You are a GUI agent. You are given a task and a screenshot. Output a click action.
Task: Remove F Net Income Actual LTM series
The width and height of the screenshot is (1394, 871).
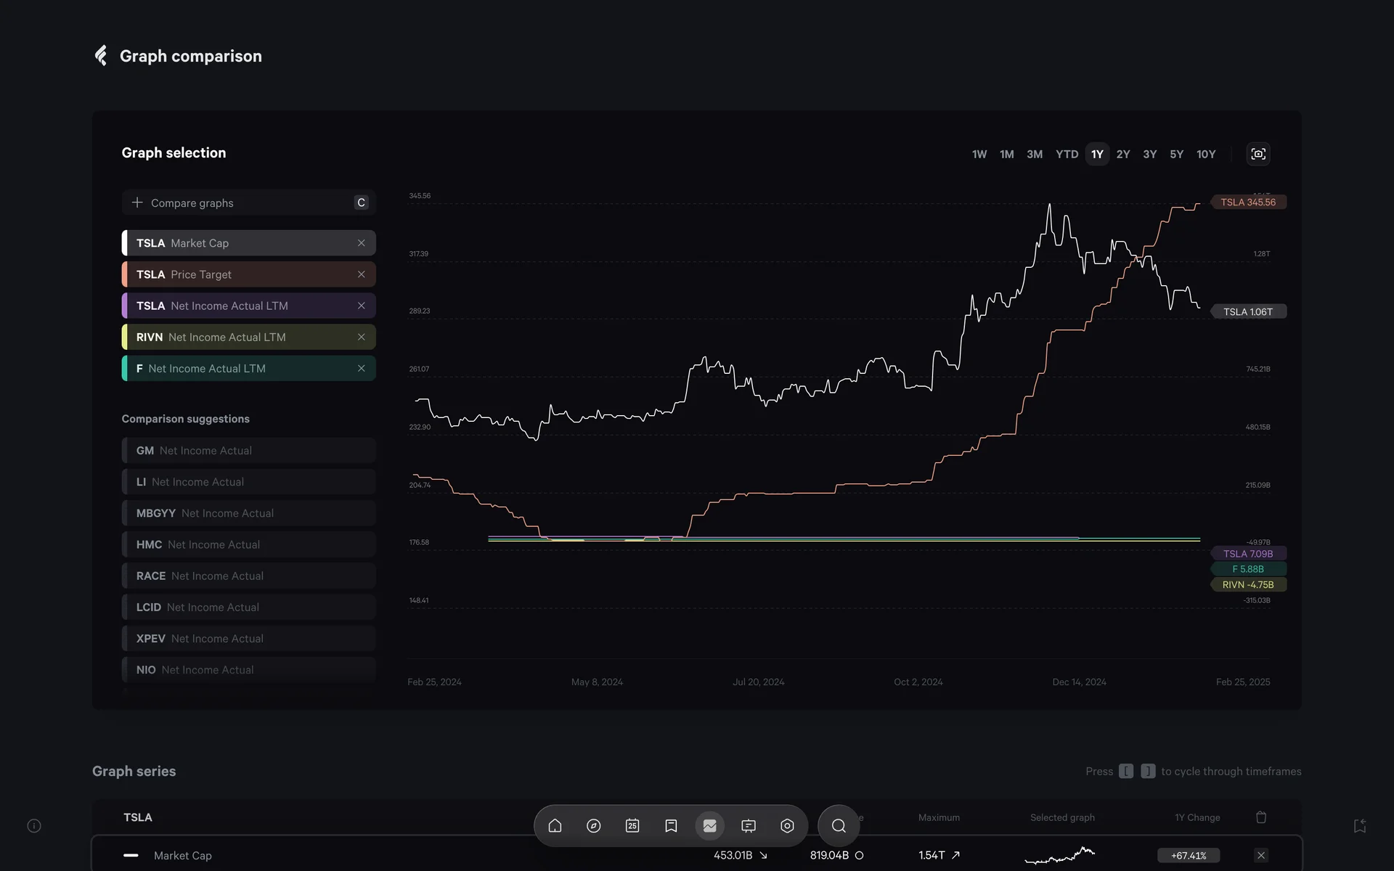tap(361, 369)
